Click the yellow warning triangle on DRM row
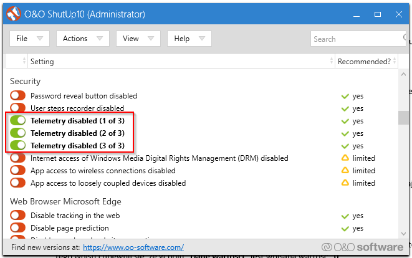Viewport: 412px width, 258px height. (x=345, y=158)
